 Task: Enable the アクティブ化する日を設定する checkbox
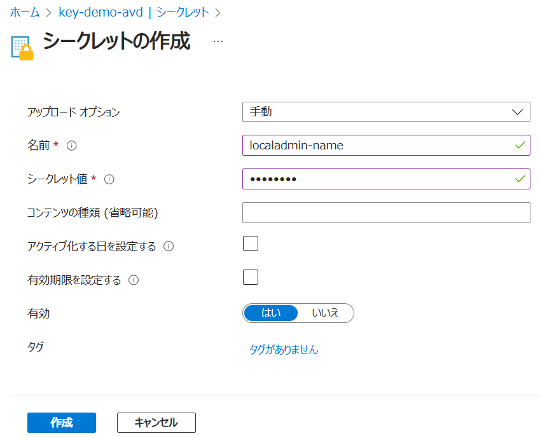coord(251,243)
